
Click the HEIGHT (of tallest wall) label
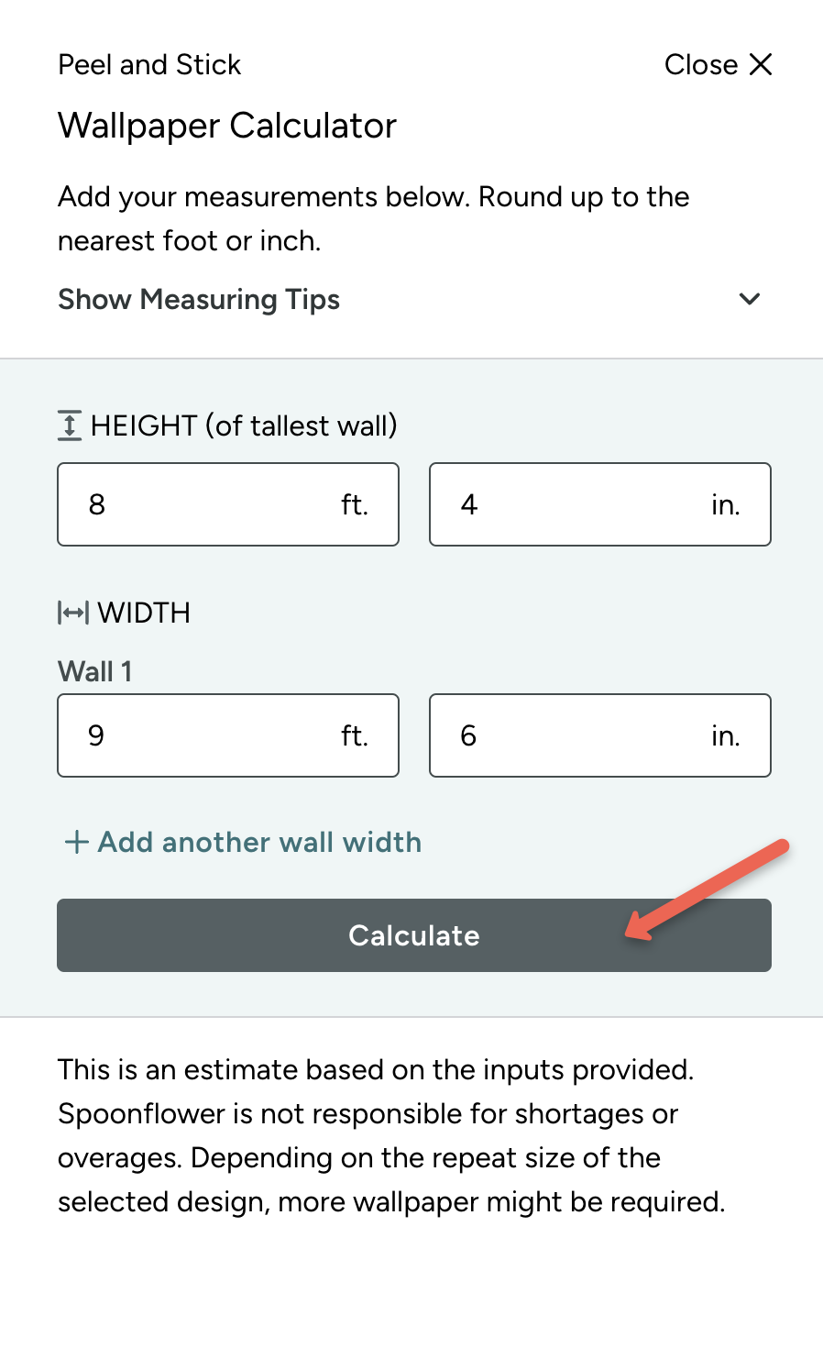click(244, 425)
